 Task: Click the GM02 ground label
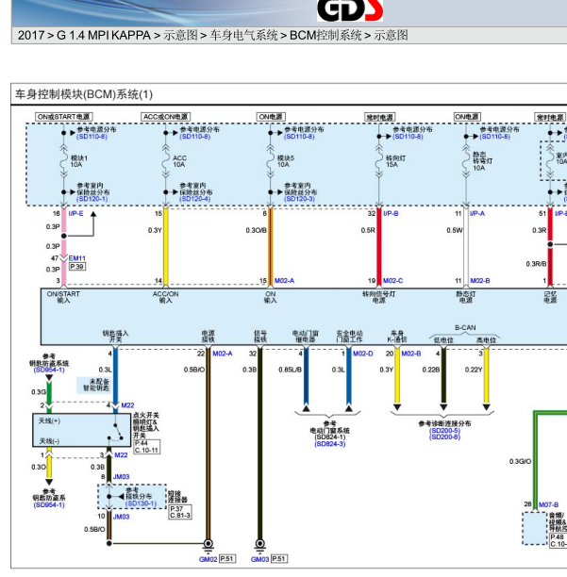(208, 559)
